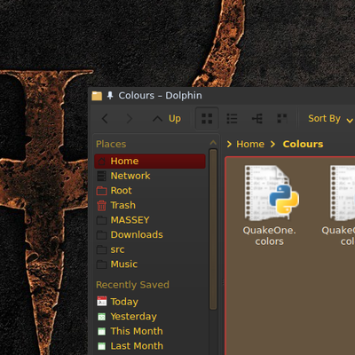
Task: Expand the chevron before Home in the breadcrumb
Action: pos(229,144)
